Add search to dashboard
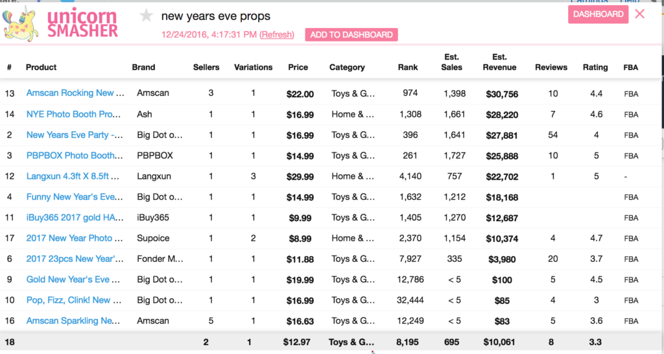Screen dimensions: 664x354 tap(351, 35)
